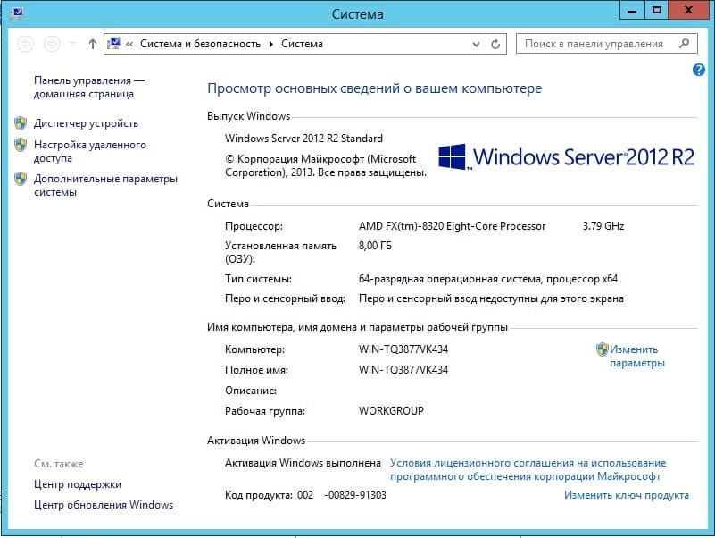Click Изменить ключ продукта link
The image size is (715, 538).
pos(626,495)
